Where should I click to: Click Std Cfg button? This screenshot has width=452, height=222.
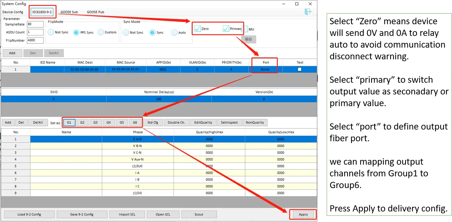(153, 123)
